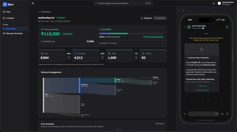The width and height of the screenshot is (237, 132).
Task: Select Broadcasts in sidebar
Action: tap(15, 29)
